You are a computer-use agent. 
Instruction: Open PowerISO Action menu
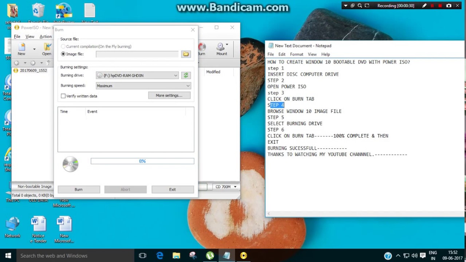(46, 36)
